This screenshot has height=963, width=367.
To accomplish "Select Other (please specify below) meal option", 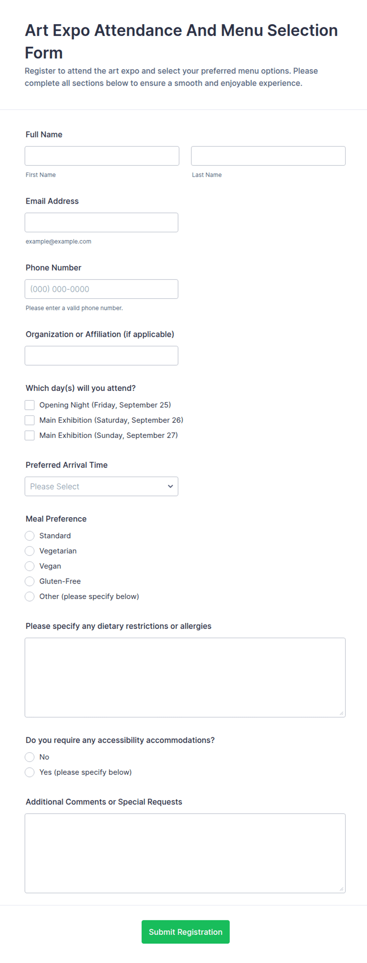I will [30, 597].
